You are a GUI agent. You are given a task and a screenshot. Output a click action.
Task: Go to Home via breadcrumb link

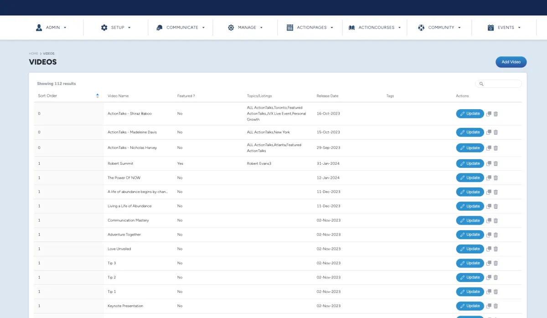click(x=33, y=54)
